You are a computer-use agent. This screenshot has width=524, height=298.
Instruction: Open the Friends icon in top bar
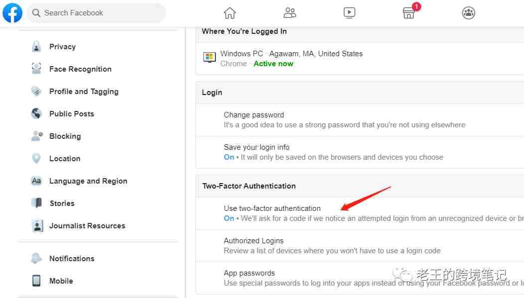point(289,13)
